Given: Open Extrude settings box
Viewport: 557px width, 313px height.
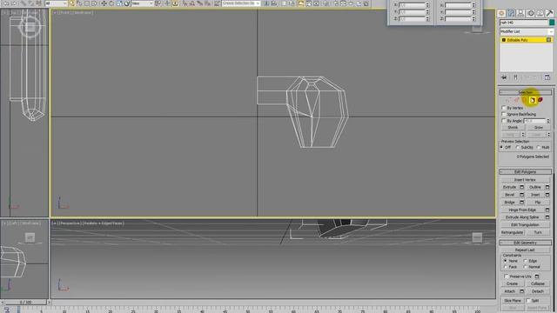Looking at the screenshot, I should pyautogui.click(x=522, y=187).
